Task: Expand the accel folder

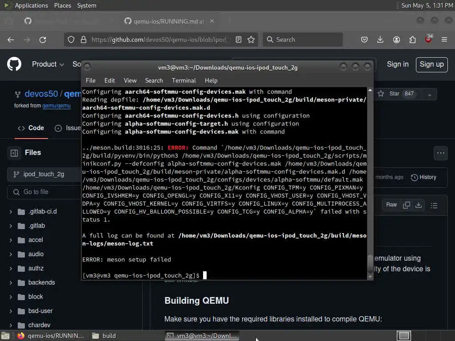Action: coord(11,240)
